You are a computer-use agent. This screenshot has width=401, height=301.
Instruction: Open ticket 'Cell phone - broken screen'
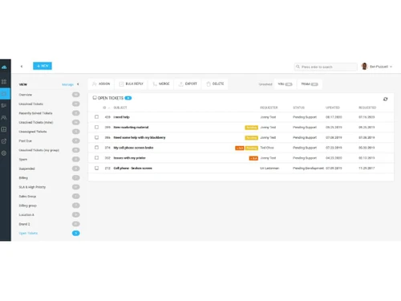[132, 169]
